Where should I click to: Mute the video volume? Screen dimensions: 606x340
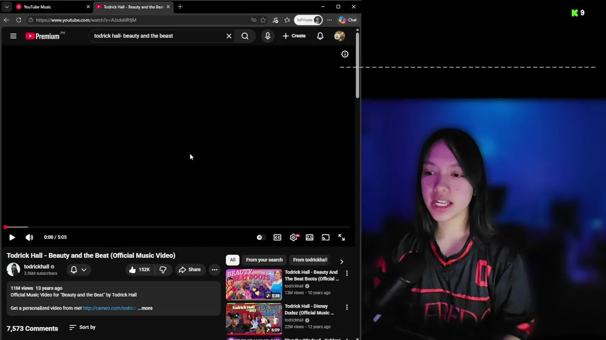coord(29,238)
